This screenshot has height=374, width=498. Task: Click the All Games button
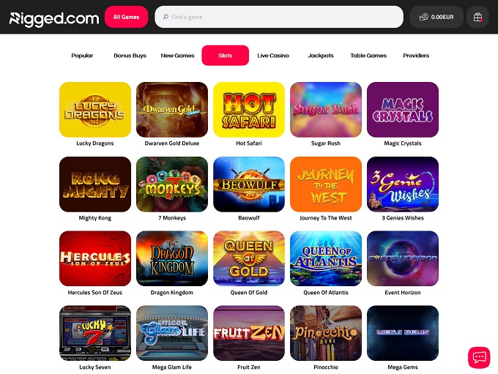pos(126,17)
